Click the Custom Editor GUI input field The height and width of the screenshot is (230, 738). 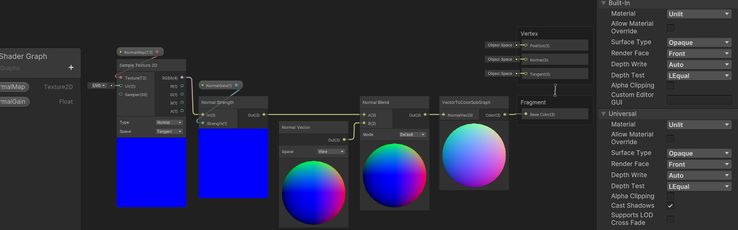[699, 99]
